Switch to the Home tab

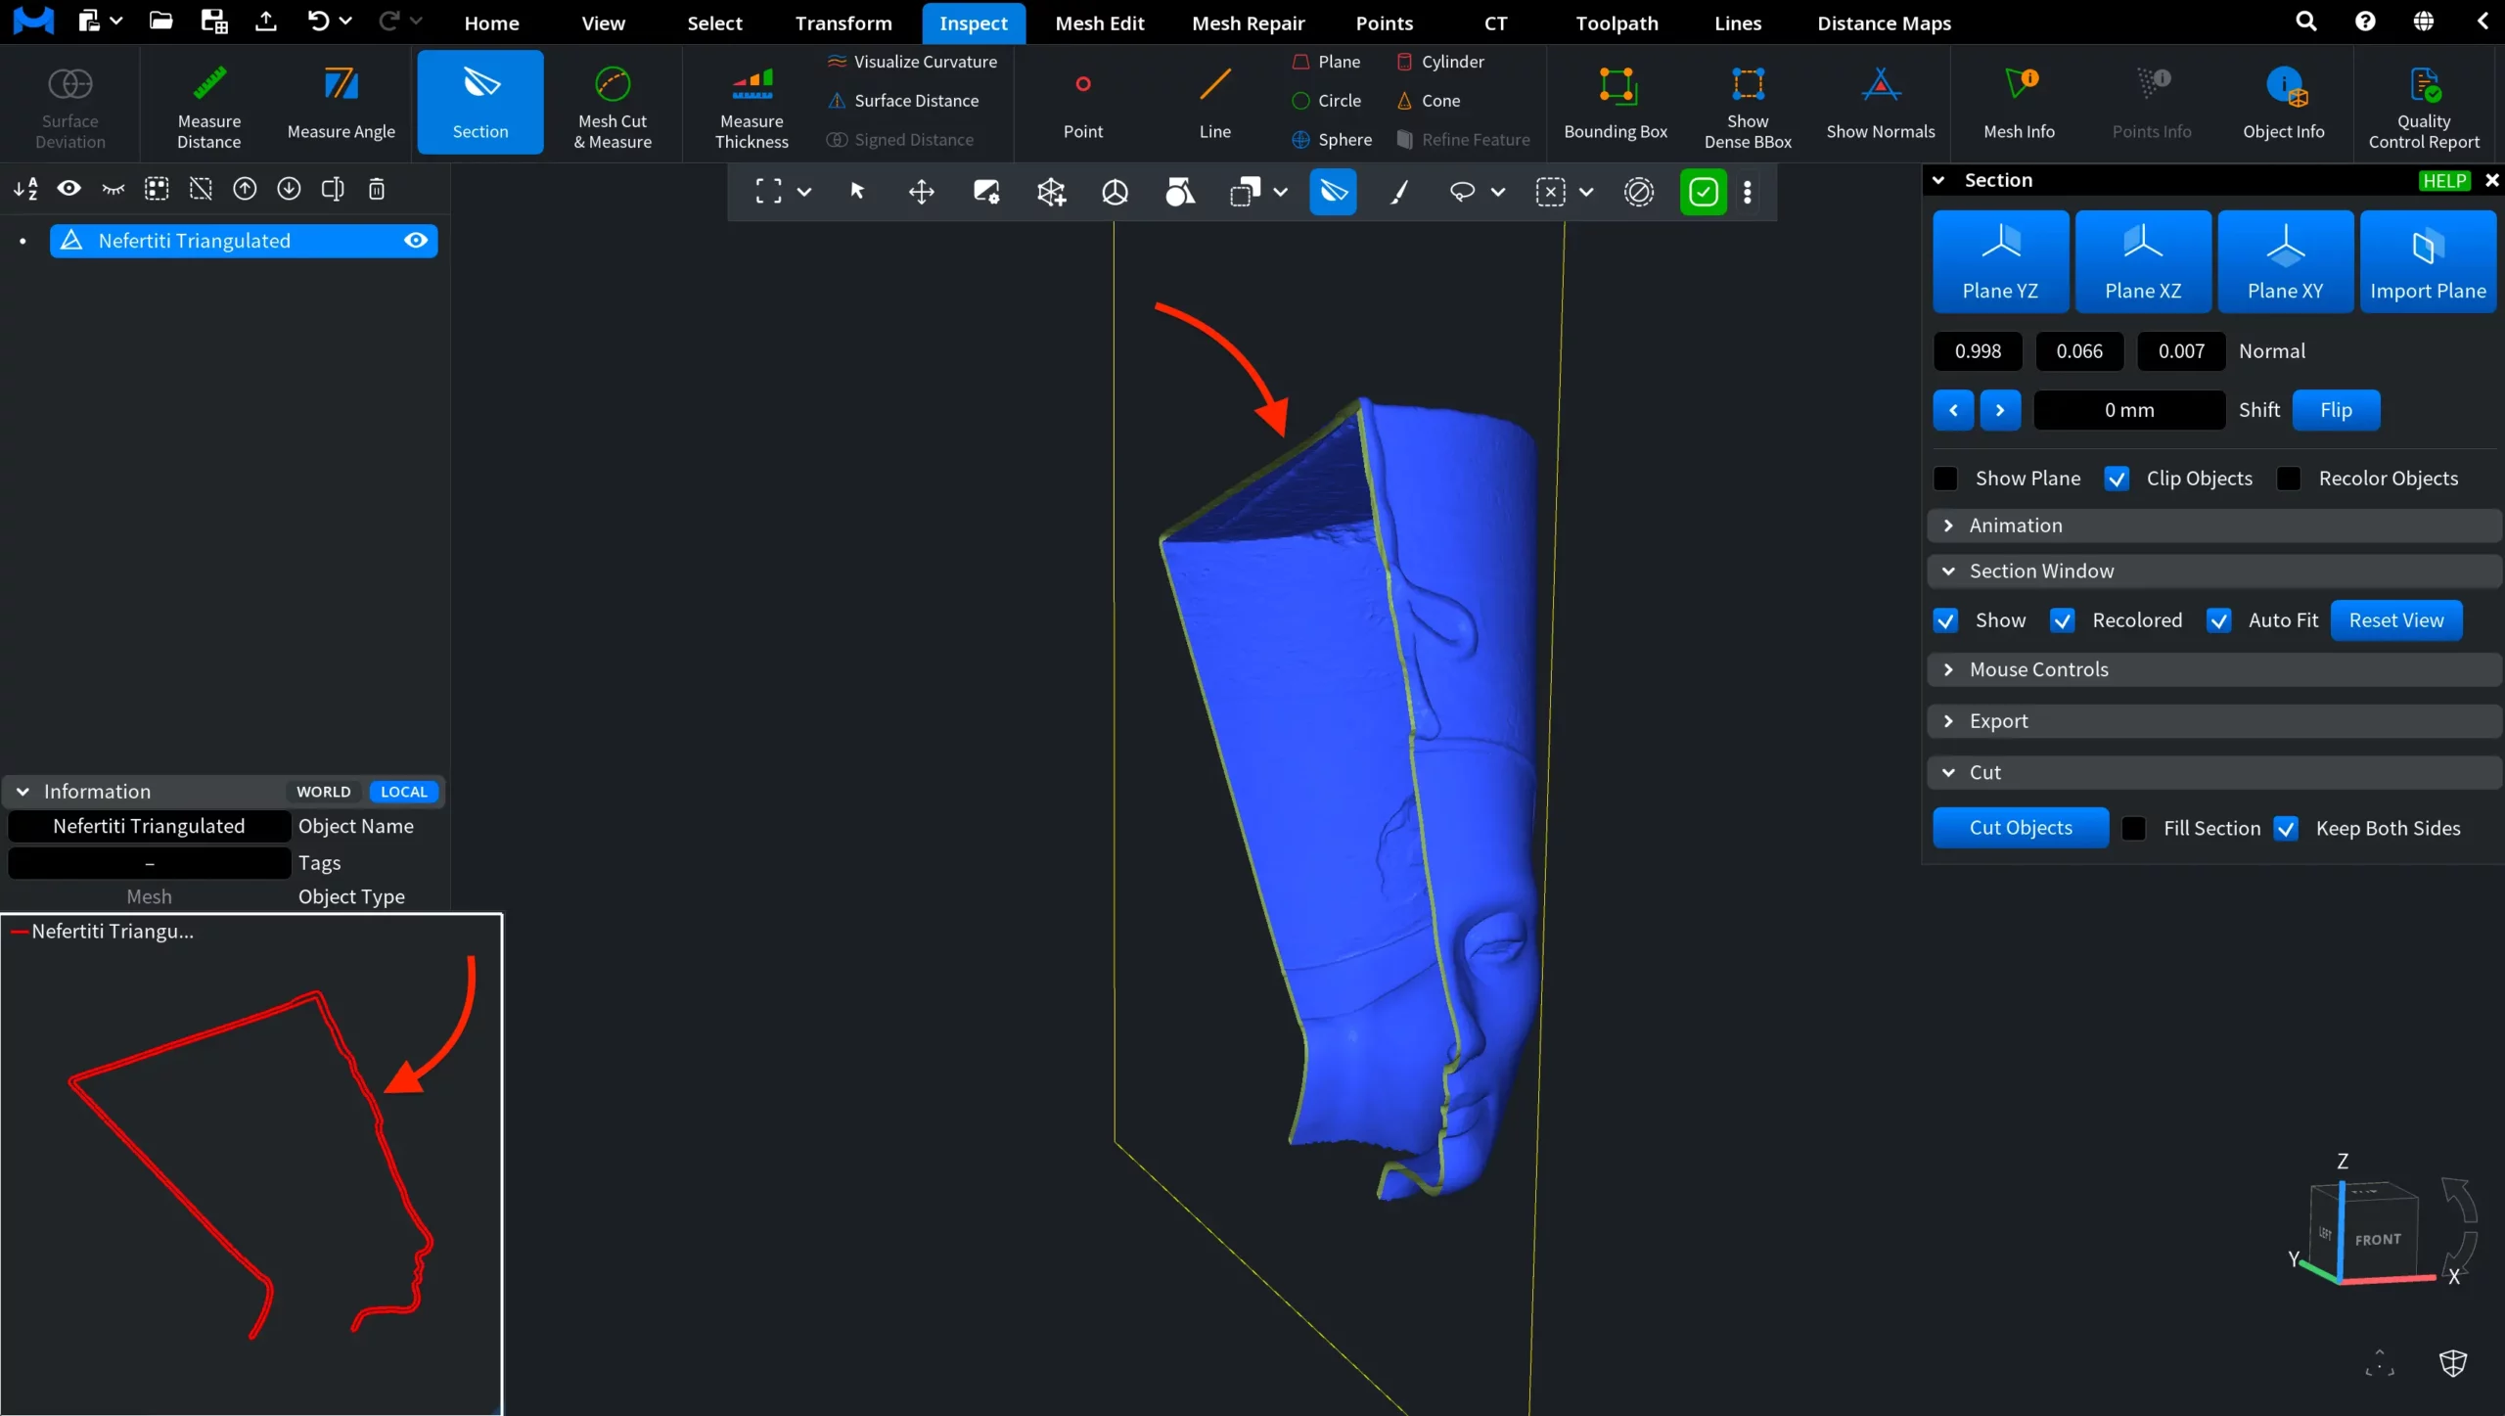coord(491,23)
